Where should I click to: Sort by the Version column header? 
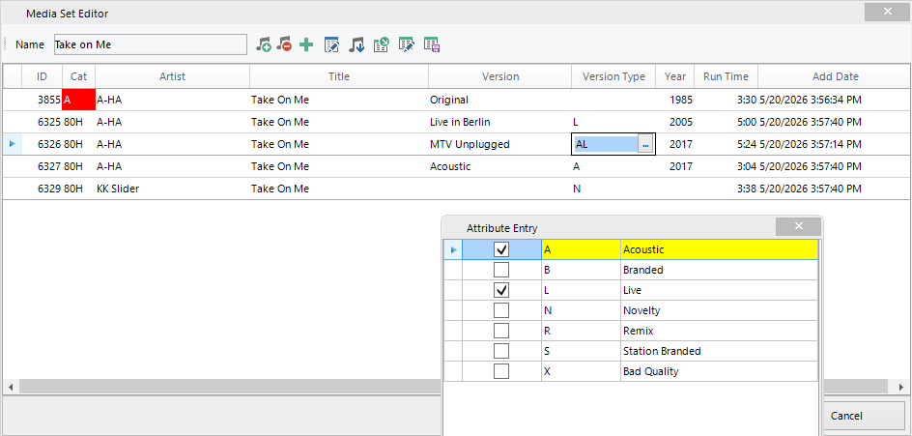coord(500,76)
